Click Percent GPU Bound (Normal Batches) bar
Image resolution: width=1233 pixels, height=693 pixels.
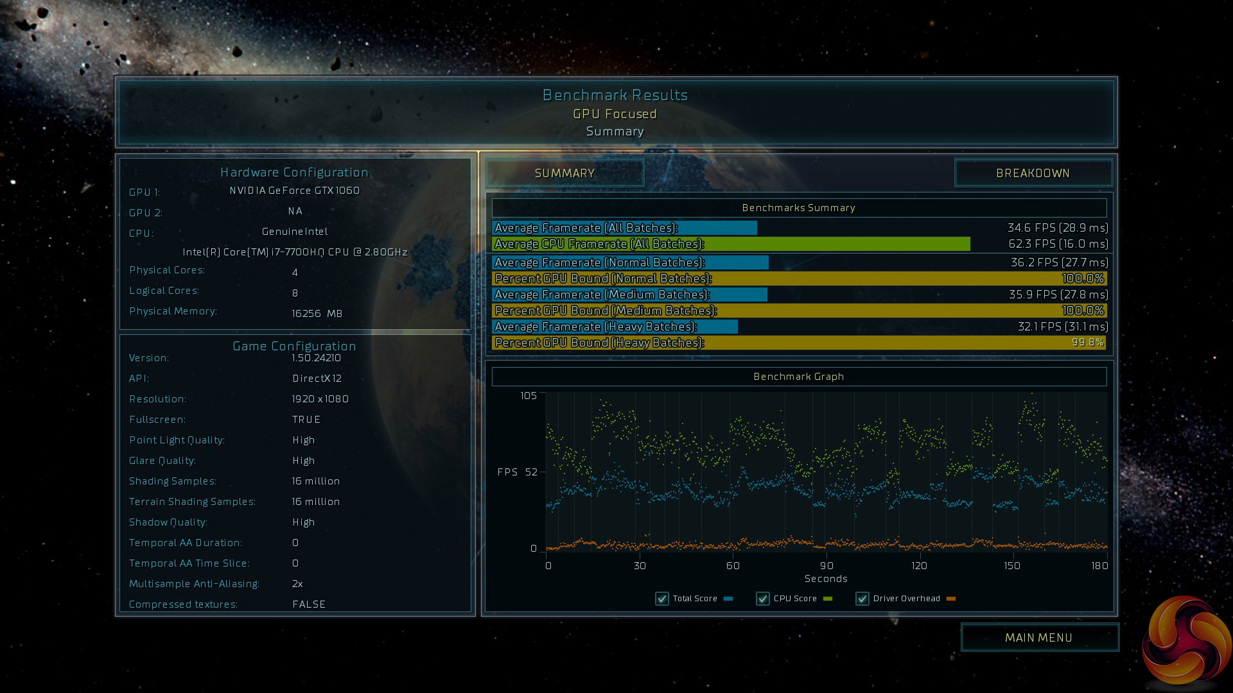pos(799,278)
